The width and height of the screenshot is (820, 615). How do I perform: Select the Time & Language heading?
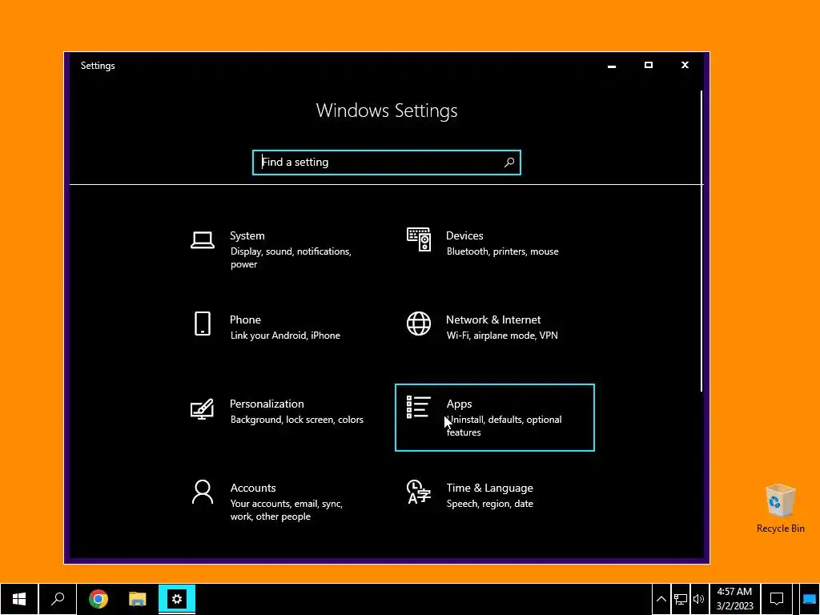(489, 488)
